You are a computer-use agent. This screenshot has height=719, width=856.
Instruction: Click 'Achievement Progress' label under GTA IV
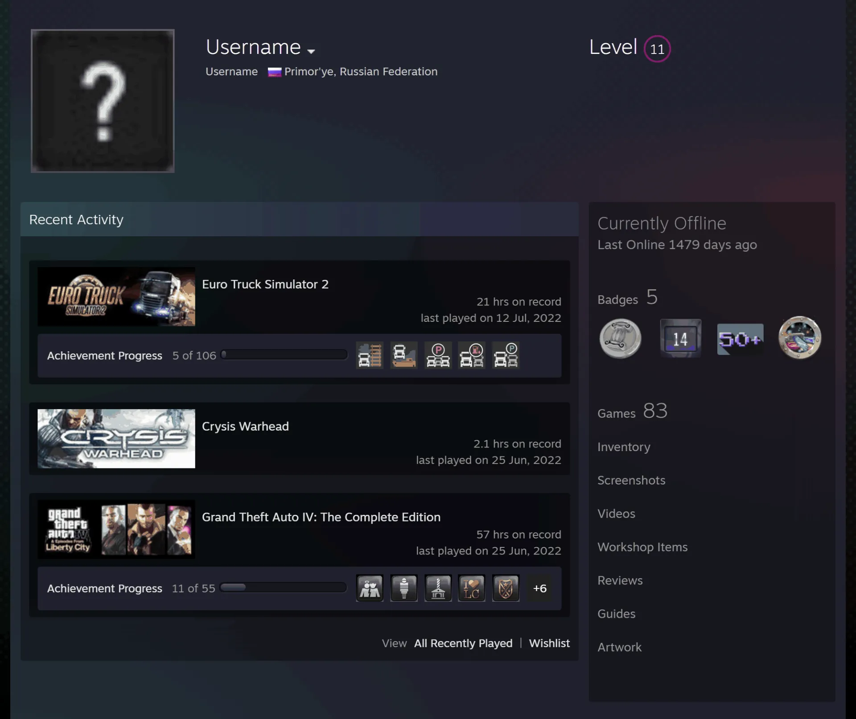tap(105, 588)
